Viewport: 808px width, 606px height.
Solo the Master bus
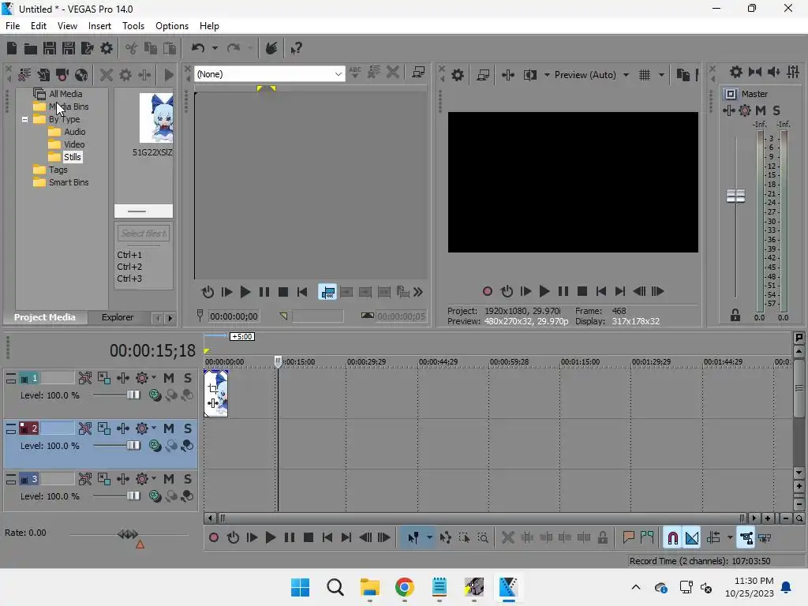(x=776, y=110)
